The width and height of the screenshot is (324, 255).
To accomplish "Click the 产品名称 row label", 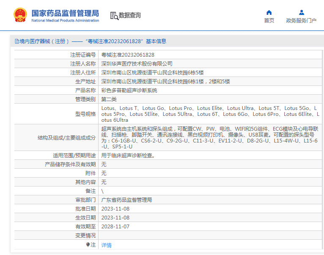I will [x=85, y=90].
